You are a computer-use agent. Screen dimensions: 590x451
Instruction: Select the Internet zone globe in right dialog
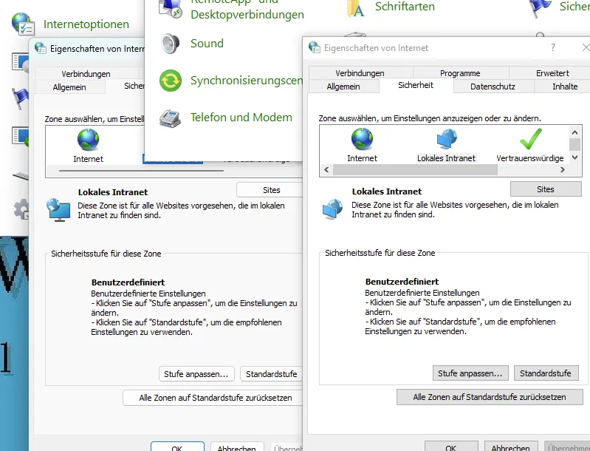(x=362, y=139)
